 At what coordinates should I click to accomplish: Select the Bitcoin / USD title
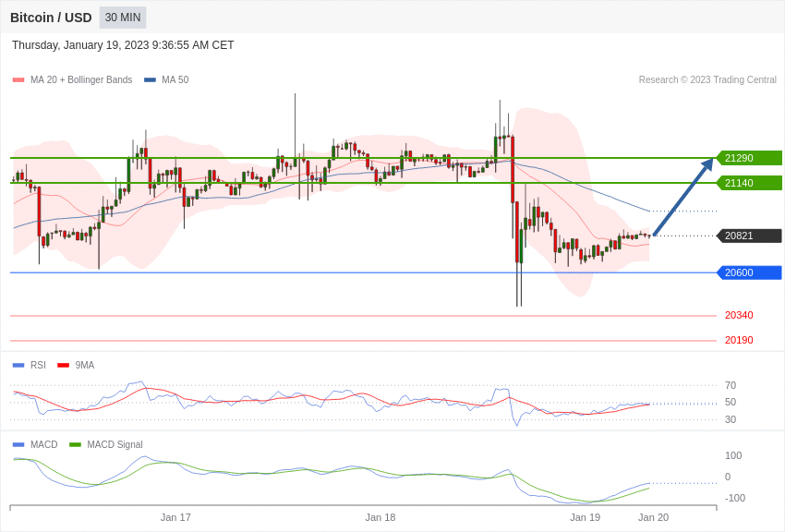click(x=51, y=18)
